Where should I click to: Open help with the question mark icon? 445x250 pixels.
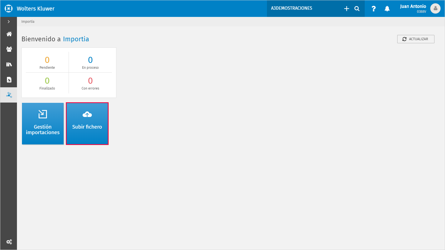click(x=374, y=9)
